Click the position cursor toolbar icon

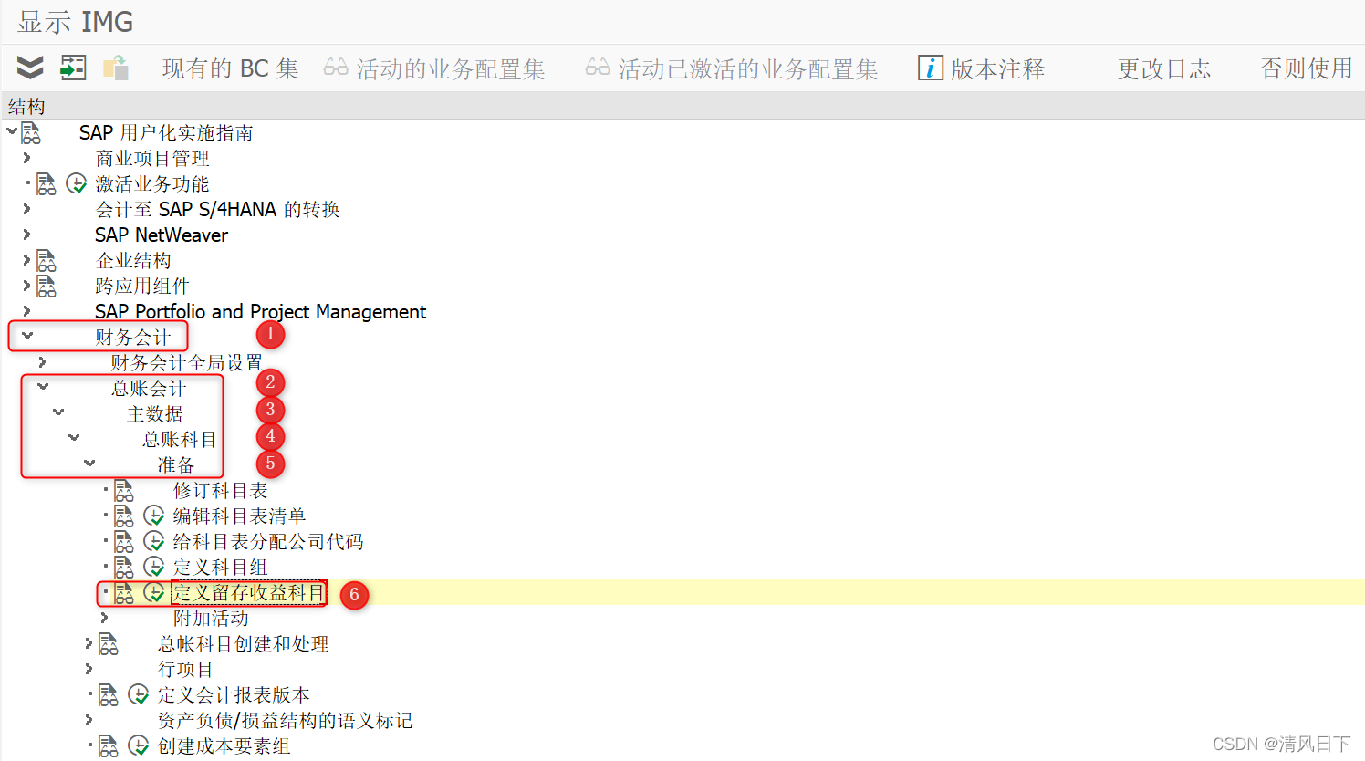click(x=72, y=68)
